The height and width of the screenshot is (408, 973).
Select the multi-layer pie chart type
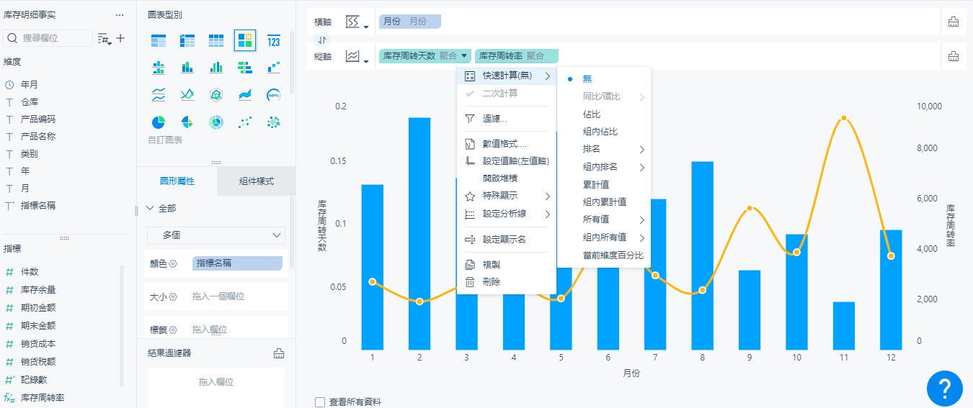[x=216, y=122]
